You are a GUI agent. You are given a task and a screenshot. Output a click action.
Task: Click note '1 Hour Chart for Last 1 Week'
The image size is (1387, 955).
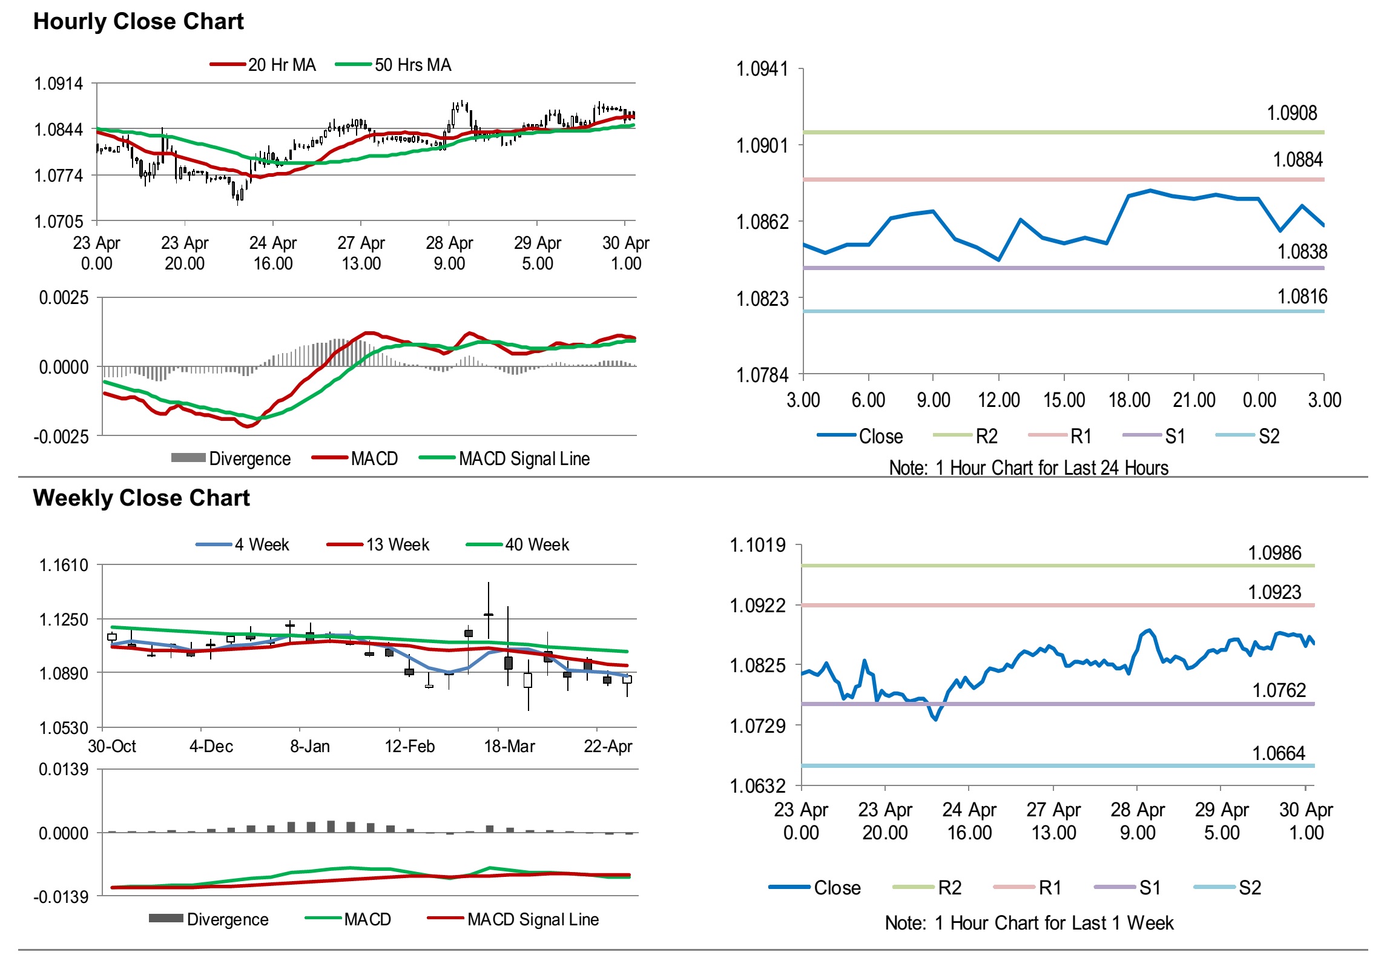[1029, 922]
